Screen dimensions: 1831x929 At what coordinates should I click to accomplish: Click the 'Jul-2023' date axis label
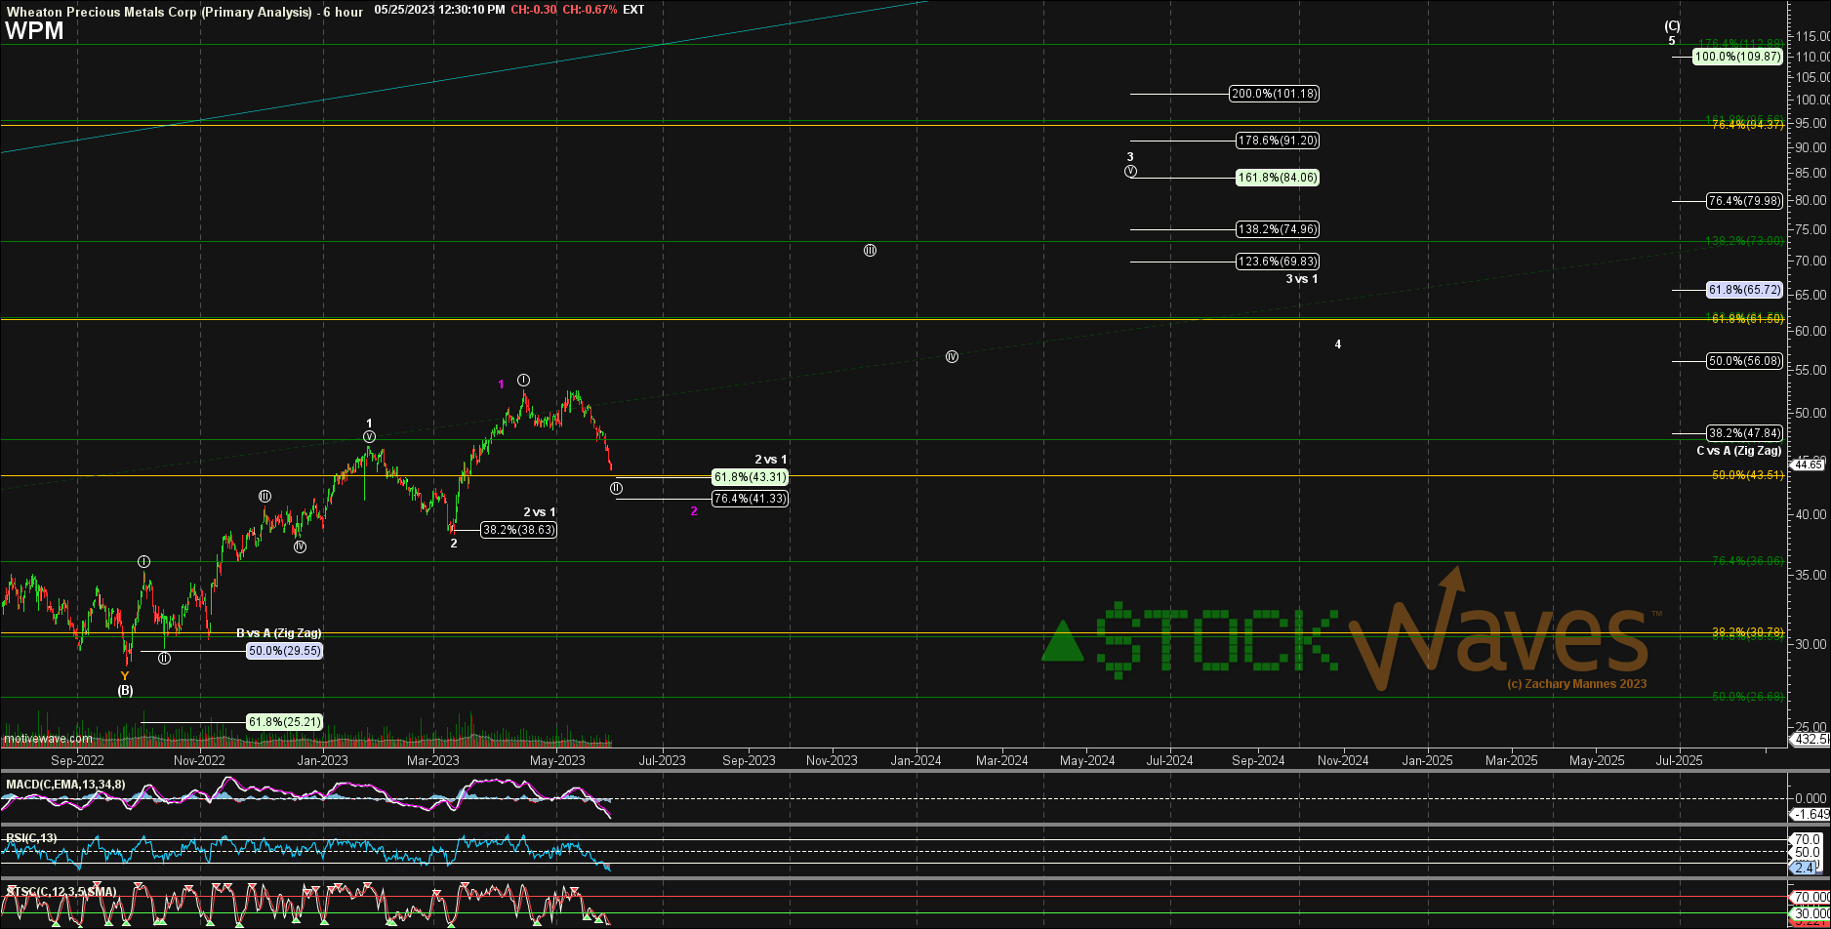[x=662, y=760]
